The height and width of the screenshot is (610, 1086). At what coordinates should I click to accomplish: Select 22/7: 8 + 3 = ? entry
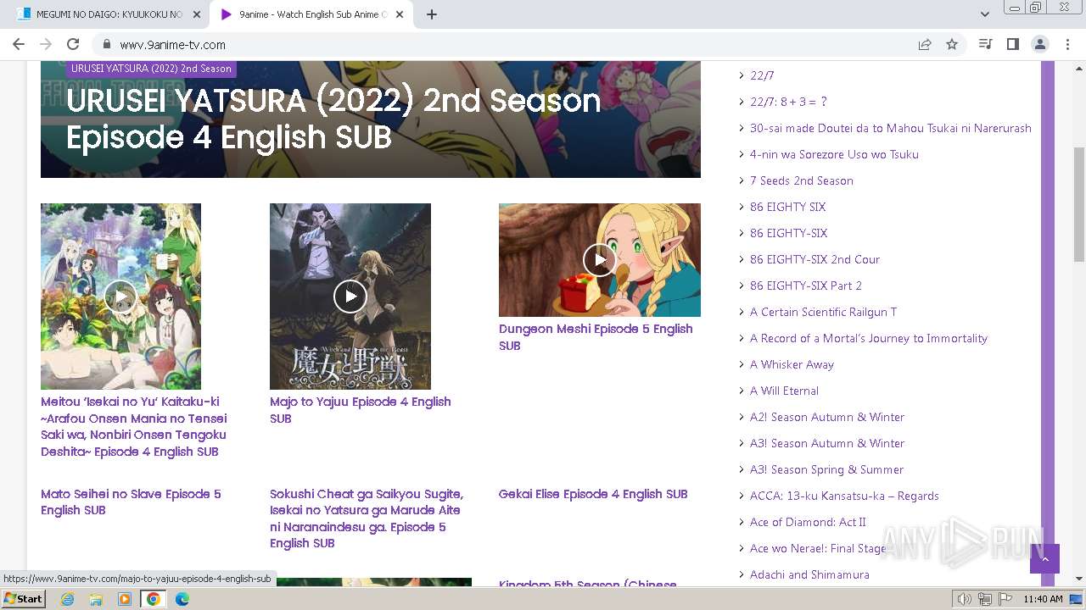pyautogui.click(x=788, y=102)
